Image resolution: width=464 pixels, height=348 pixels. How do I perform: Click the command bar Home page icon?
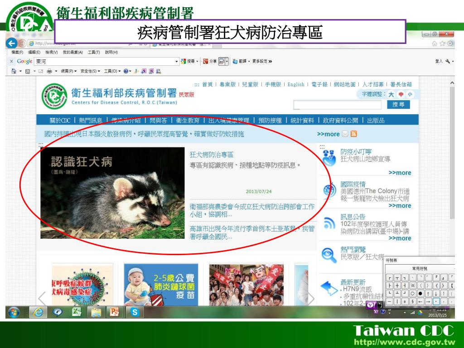[x=14, y=71]
